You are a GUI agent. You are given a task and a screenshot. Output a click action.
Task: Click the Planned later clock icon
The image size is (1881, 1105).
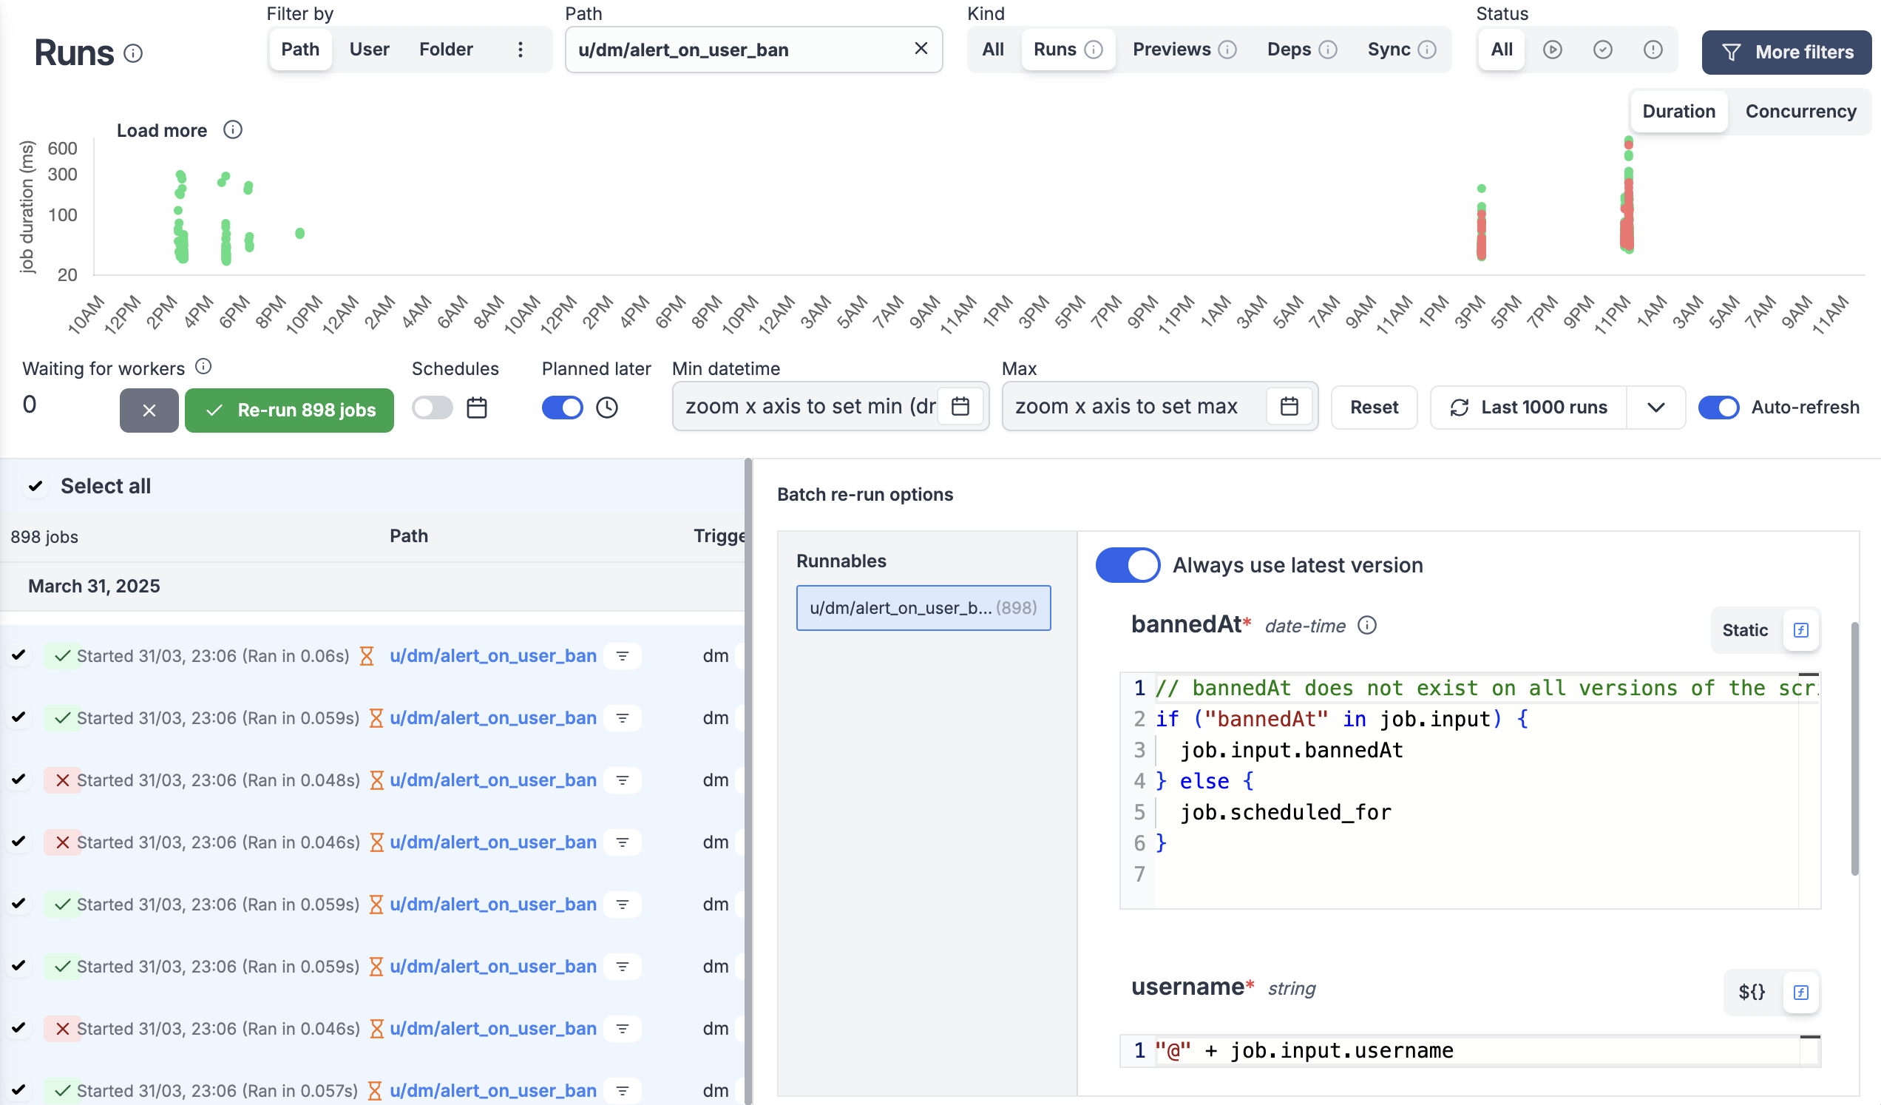pyautogui.click(x=607, y=408)
